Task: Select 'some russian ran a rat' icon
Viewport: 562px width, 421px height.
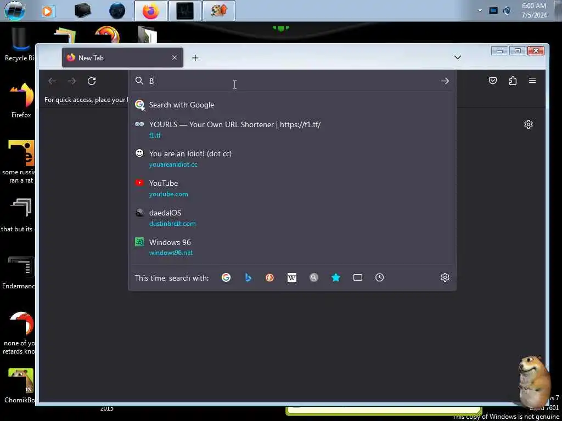Action: pos(19,162)
